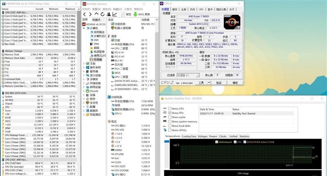Select the DMI tree item

pos(96,40)
